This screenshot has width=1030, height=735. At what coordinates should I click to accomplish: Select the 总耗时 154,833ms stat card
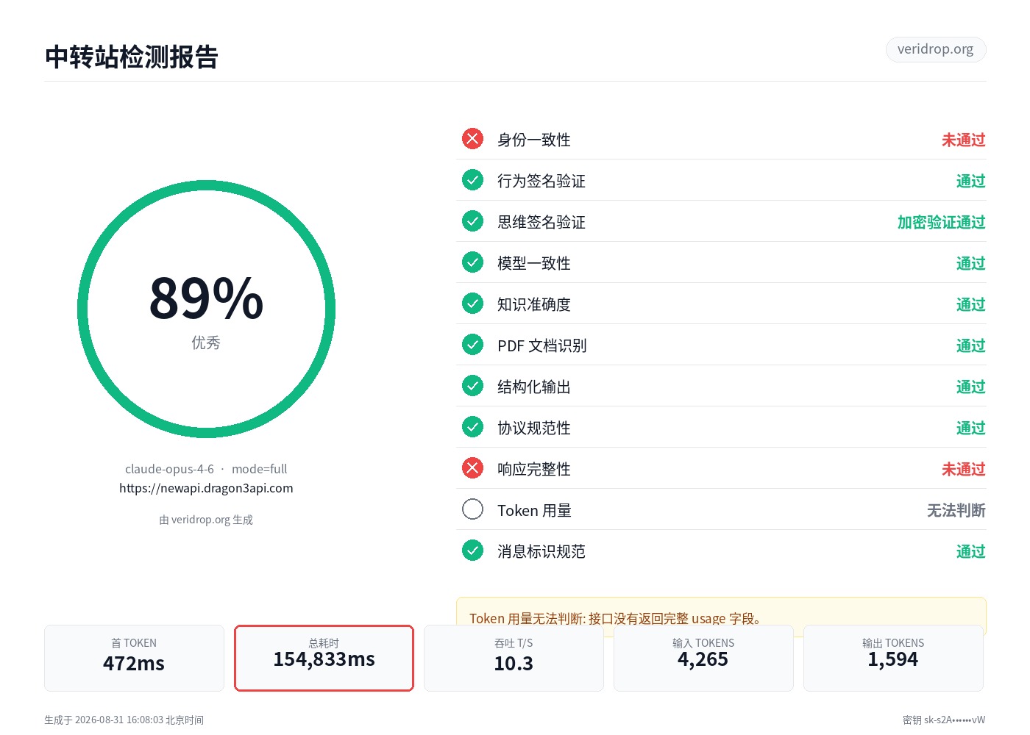pyautogui.click(x=324, y=658)
